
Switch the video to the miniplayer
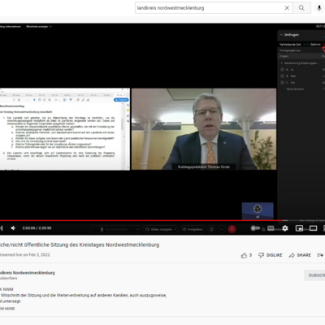pos(299,228)
